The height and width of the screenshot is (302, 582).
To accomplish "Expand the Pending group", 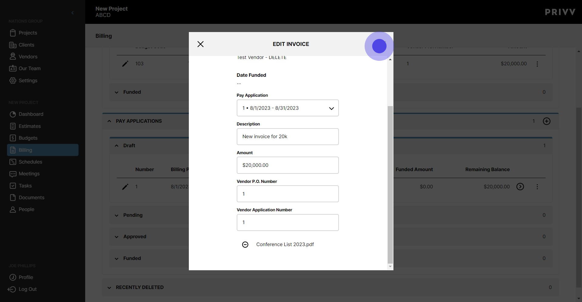I will click(x=116, y=216).
